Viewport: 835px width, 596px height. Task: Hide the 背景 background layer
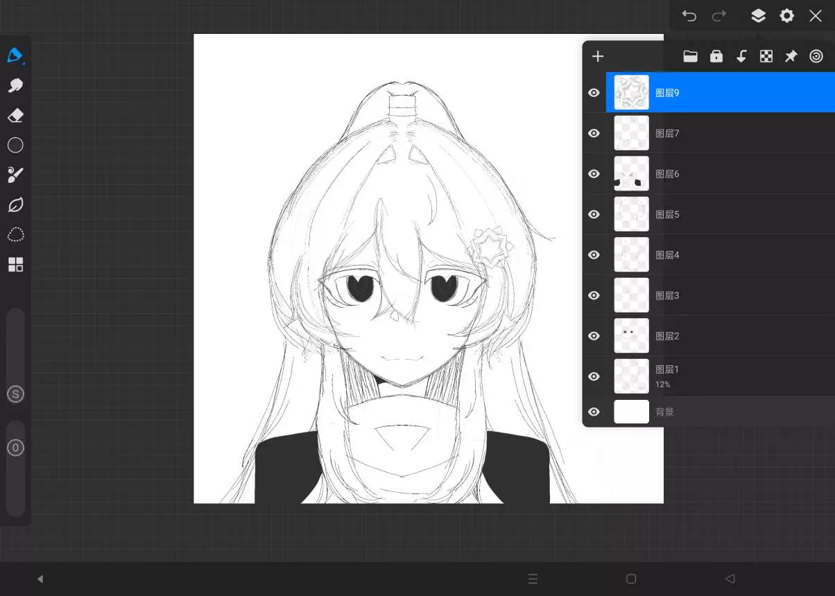coord(594,412)
